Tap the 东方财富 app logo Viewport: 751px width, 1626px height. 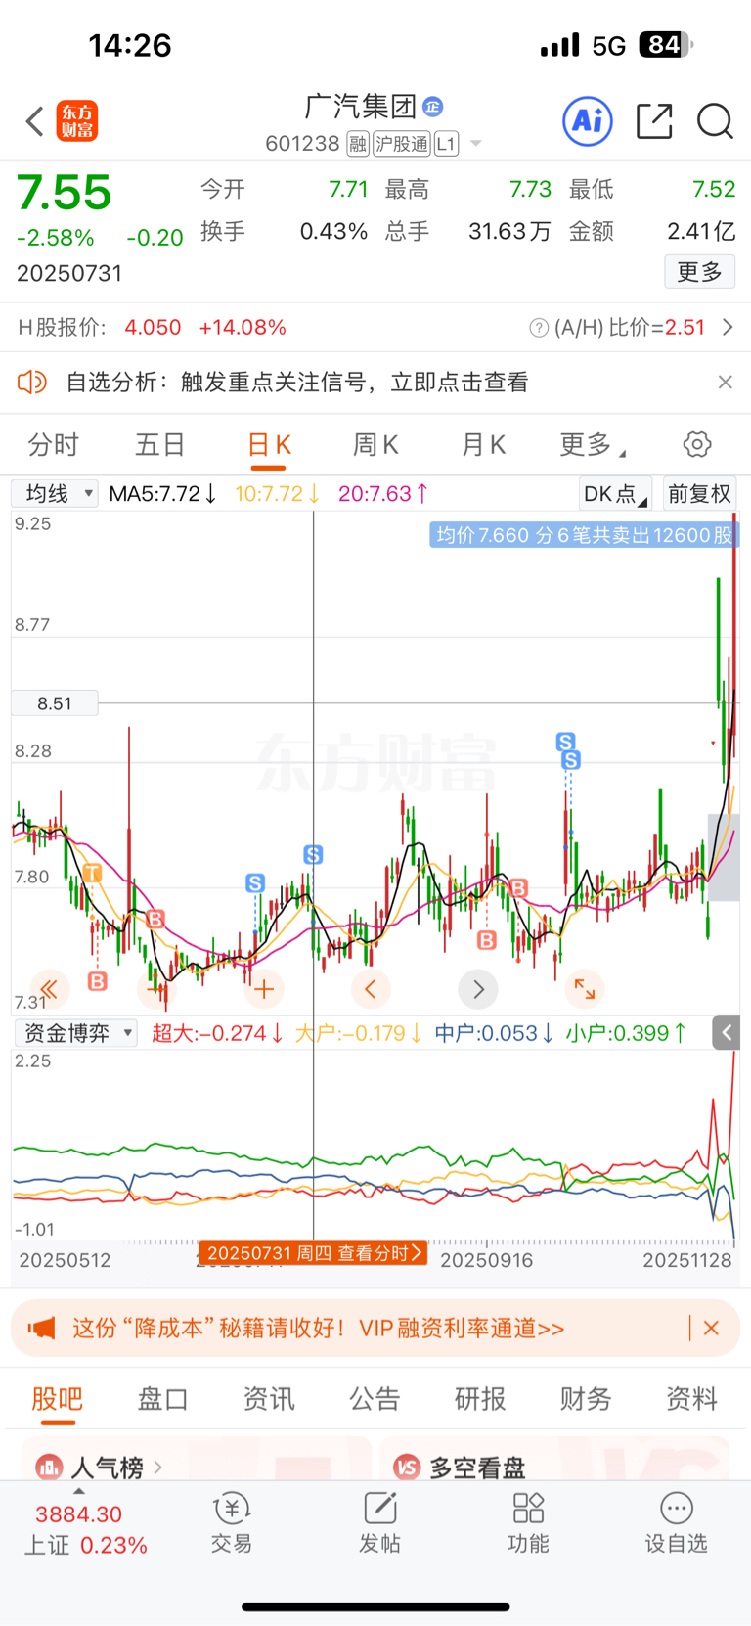click(x=76, y=121)
